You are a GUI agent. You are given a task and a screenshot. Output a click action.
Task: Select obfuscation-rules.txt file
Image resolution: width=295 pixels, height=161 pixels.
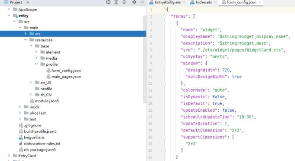pyautogui.click(x=42, y=144)
